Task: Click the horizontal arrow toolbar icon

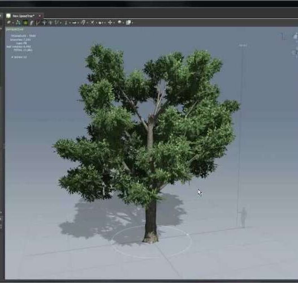Action: (x=74, y=23)
